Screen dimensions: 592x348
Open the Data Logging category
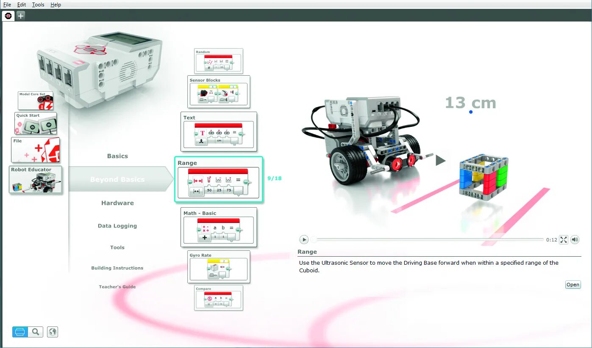[117, 226]
